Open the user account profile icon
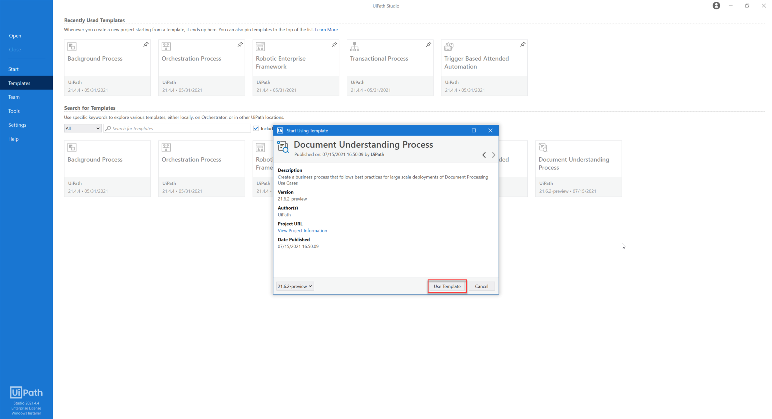 [x=716, y=5]
